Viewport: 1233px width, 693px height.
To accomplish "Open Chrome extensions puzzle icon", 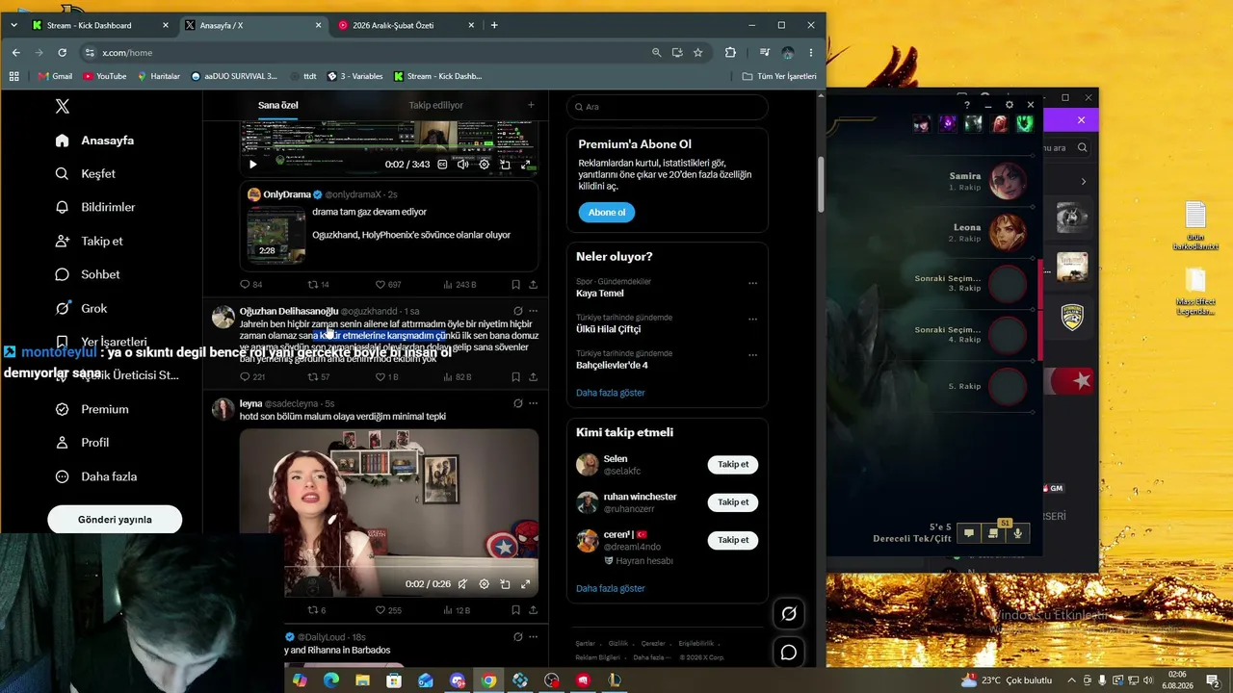I will click(x=730, y=53).
